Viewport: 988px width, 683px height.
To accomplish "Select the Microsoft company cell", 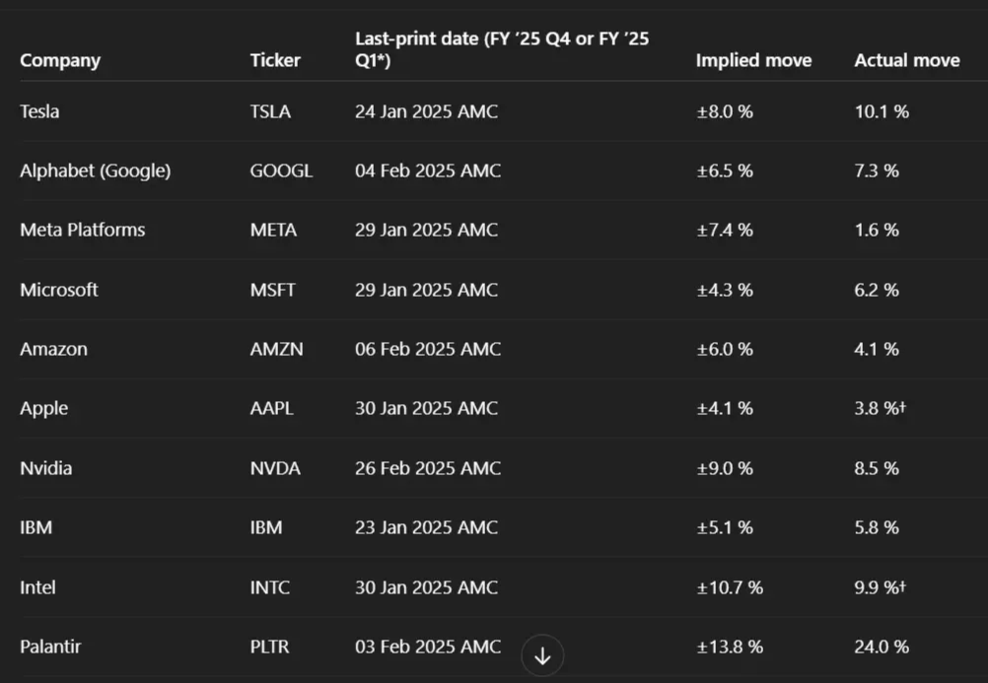I will [59, 290].
